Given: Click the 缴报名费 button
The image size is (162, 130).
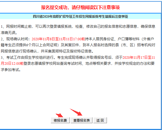Looking at the screenshot, I should click(x=60, y=120).
